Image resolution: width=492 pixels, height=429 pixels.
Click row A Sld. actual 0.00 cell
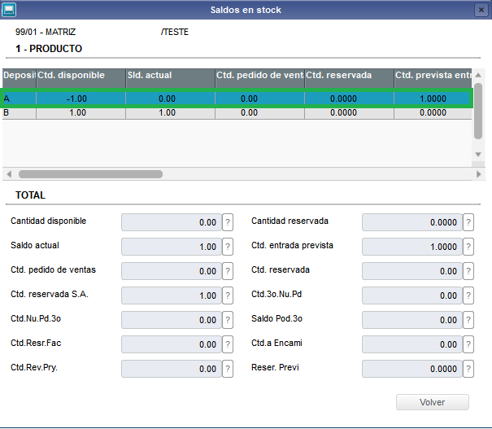(x=171, y=98)
